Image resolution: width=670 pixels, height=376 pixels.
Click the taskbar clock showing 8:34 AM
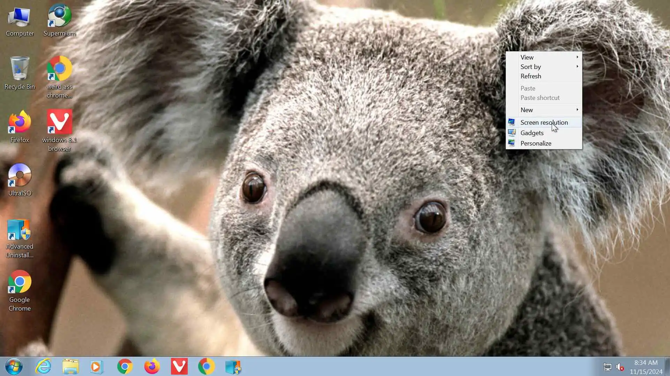click(646, 367)
